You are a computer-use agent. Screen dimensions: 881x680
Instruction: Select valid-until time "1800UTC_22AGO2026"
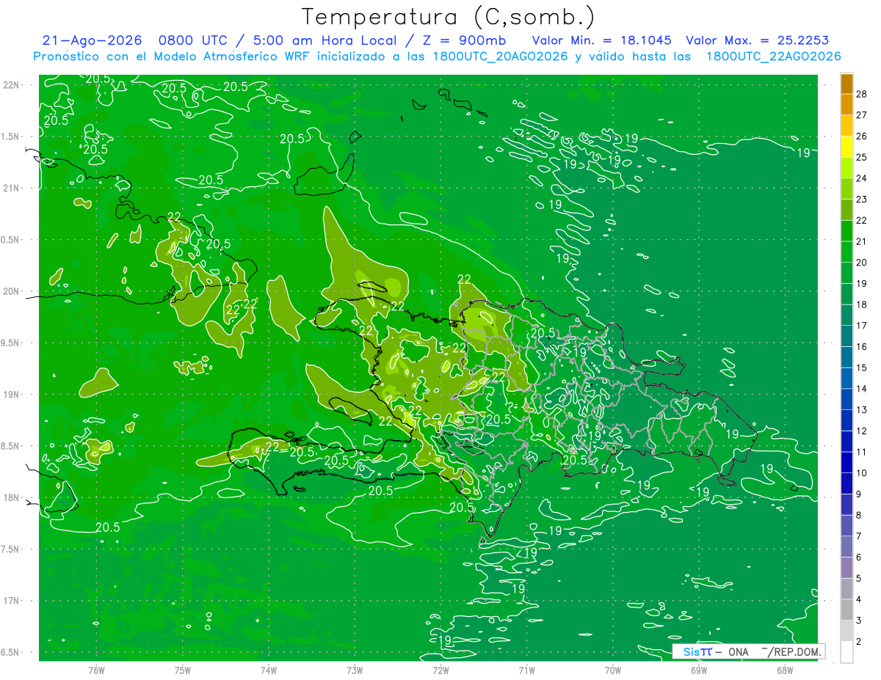point(773,56)
